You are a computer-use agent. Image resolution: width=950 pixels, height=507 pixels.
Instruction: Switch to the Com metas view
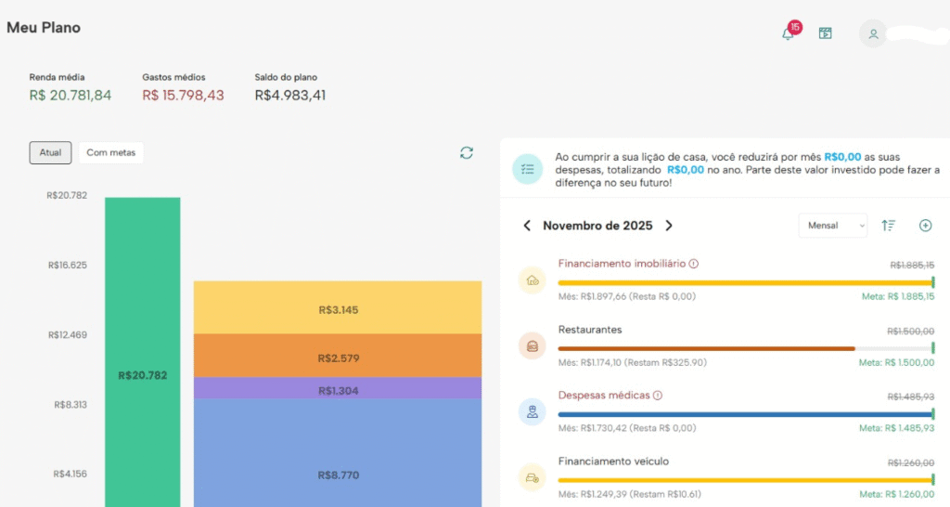click(110, 152)
